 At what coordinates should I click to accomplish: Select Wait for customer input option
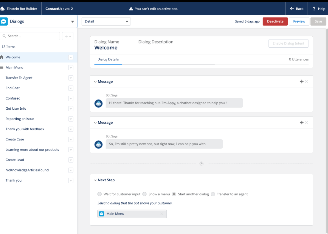coord(99,194)
